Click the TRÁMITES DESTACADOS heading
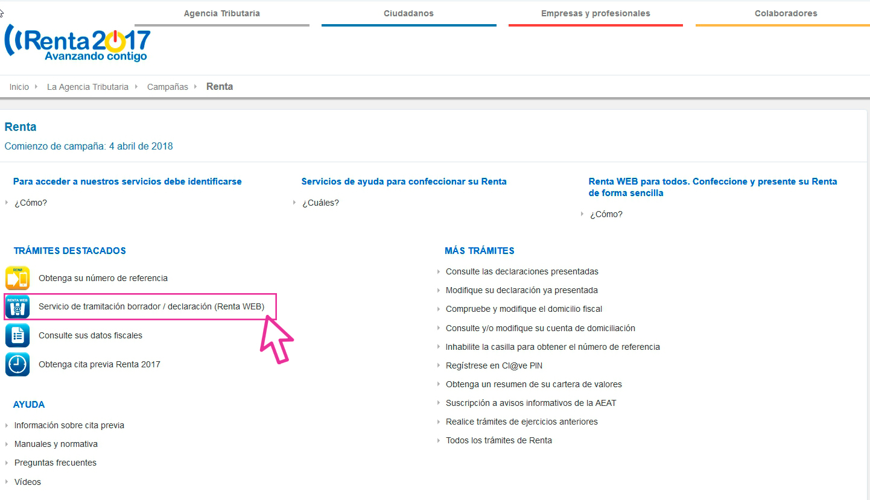The width and height of the screenshot is (870, 500). pyautogui.click(x=69, y=251)
